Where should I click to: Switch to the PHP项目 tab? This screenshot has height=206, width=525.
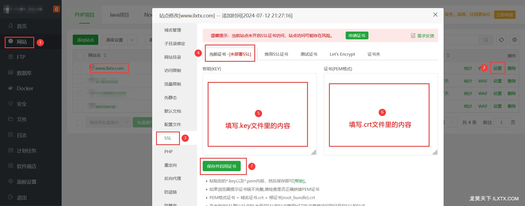[84, 15]
